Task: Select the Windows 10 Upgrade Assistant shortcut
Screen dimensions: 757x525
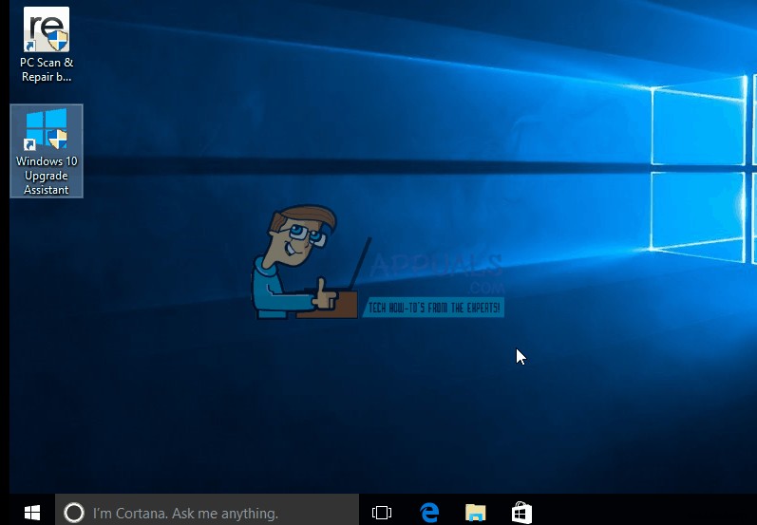Action: pyautogui.click(x=47, y=151)
